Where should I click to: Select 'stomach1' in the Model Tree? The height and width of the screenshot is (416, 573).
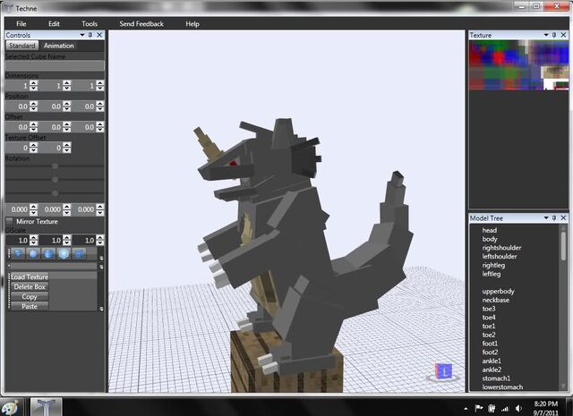point(496,378)
